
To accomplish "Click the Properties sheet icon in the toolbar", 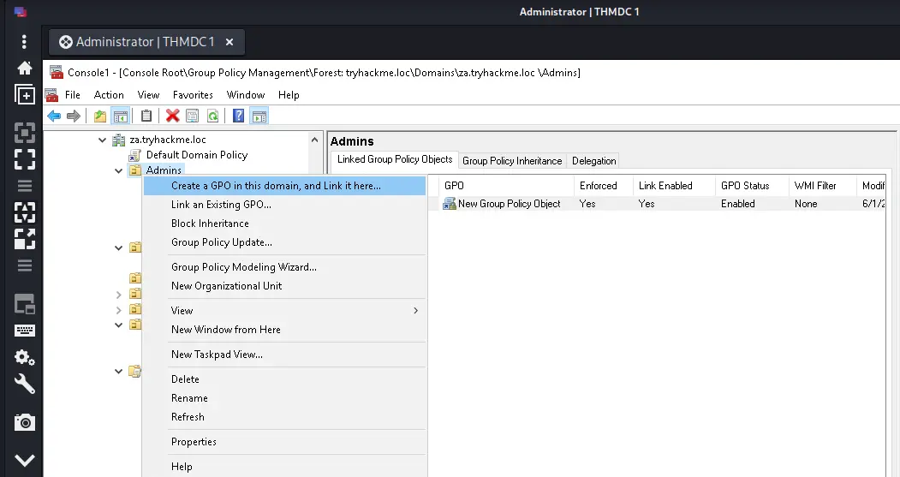I will (193, 116).
